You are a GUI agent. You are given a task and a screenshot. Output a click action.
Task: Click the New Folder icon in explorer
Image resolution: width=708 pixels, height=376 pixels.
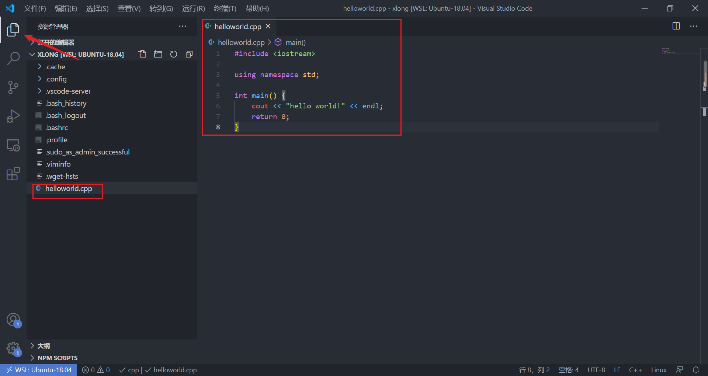point(158,54)
